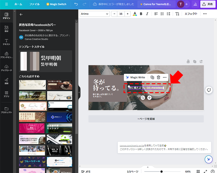The image size is (217, 173).
Task: Select the coffee cup template thumbnail
Action: tap(60, 85)
